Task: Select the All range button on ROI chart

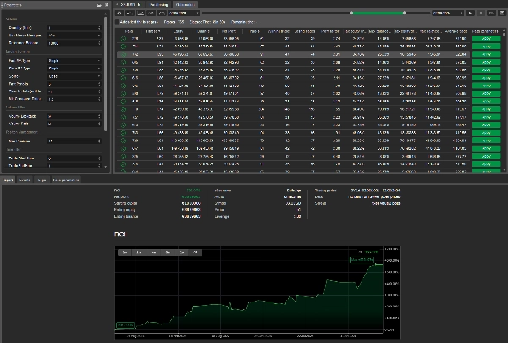Action: 196,252
